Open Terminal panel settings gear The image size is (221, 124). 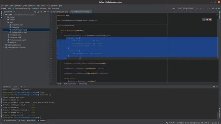tap(214, 87)
